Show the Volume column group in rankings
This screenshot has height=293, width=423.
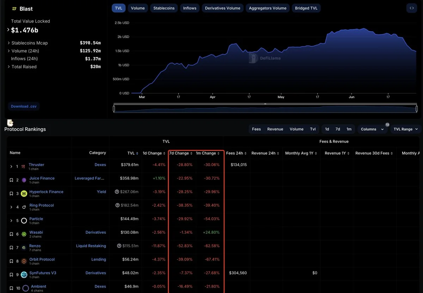click(x=296, y=129)
